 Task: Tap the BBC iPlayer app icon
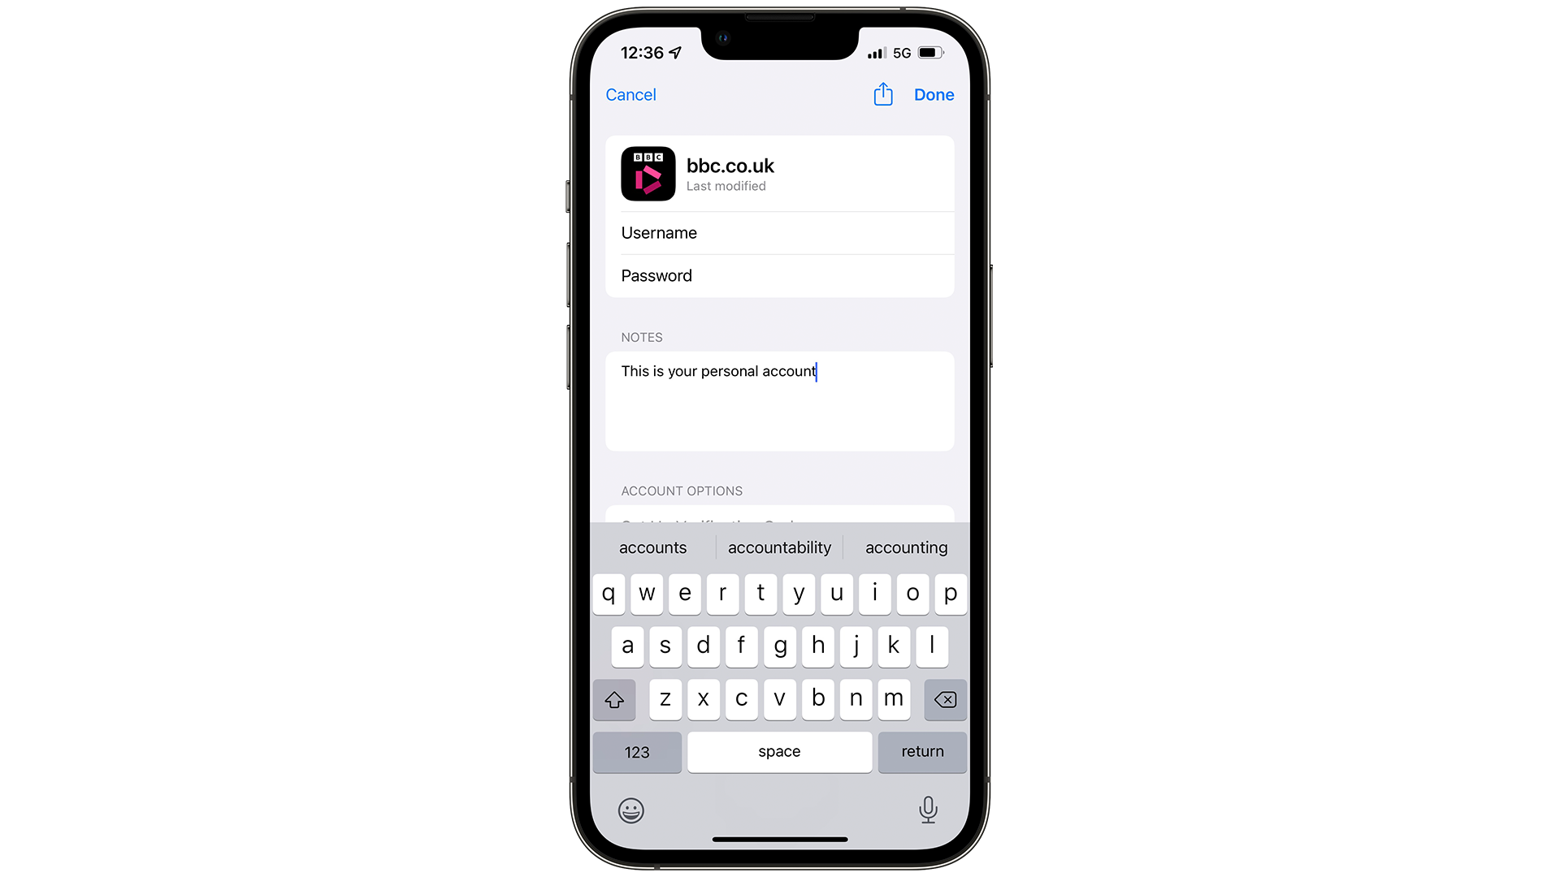point(648,174)
